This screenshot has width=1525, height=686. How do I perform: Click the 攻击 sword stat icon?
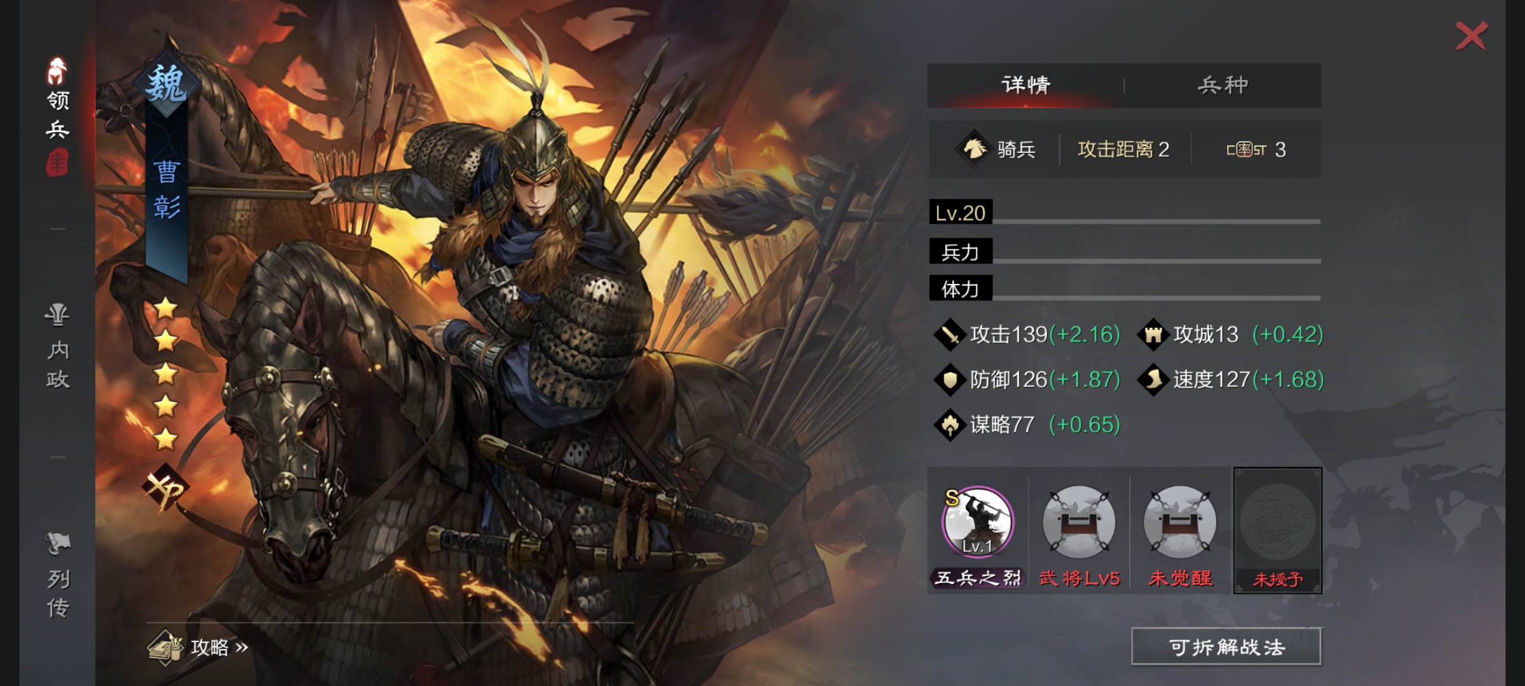pos(950,334)
